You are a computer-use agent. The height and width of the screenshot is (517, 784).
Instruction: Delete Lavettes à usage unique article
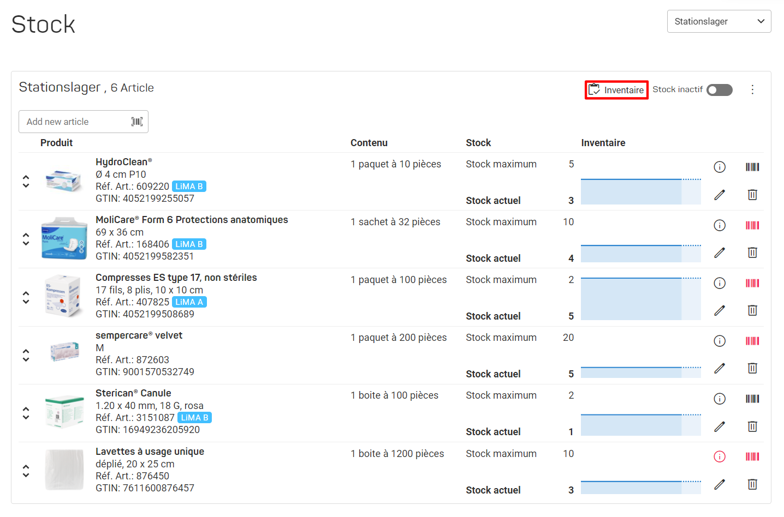click(752, 484)
